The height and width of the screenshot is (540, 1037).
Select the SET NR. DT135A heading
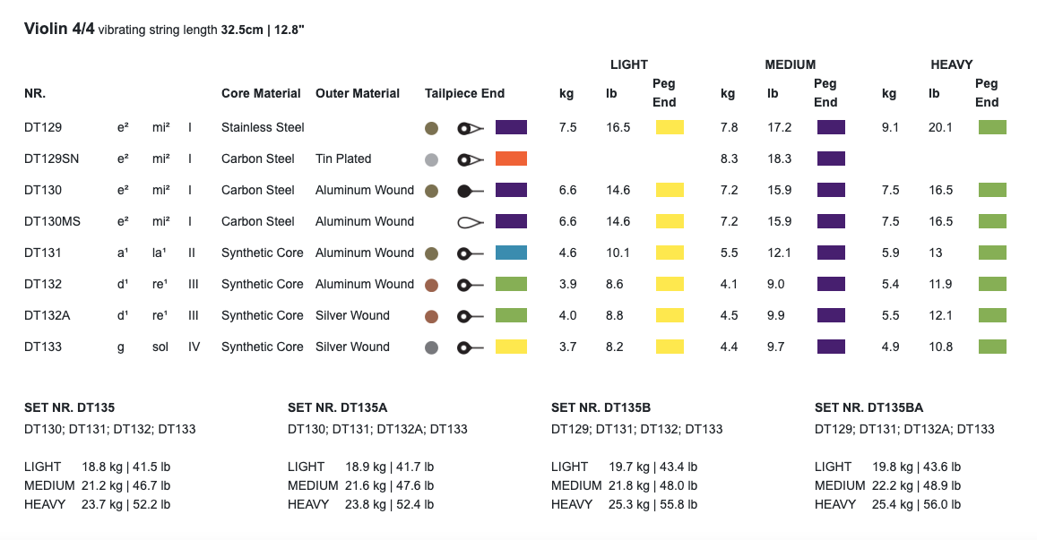[x=337, y=407]
